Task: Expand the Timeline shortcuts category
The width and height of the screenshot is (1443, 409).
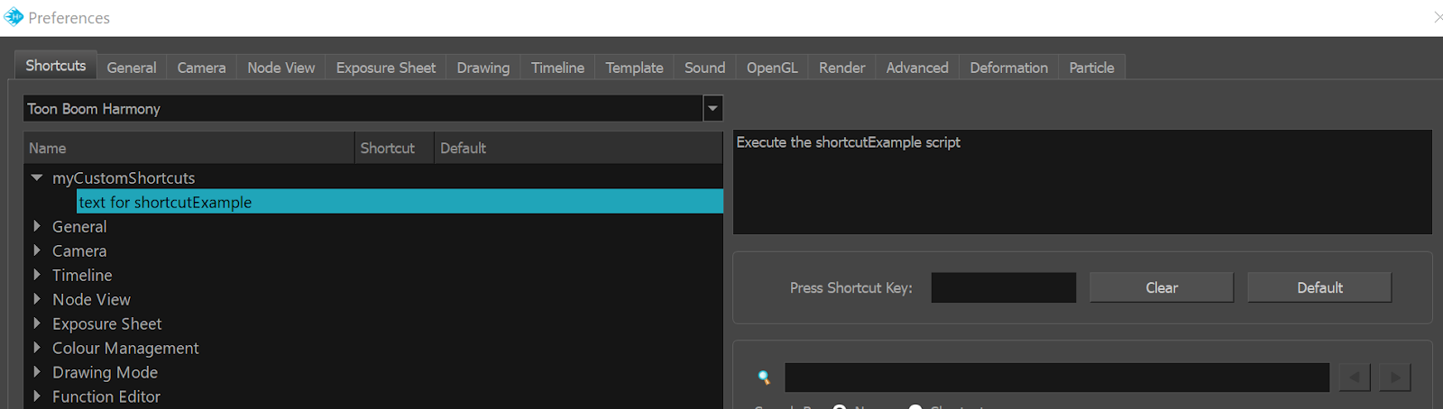Action: click(37, 275)
